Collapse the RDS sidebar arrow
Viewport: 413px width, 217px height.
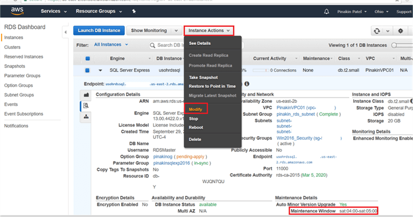click(x=66, y=32)
